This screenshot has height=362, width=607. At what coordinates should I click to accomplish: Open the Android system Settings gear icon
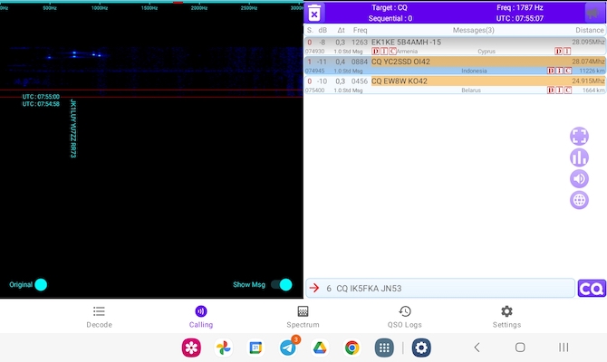click(421, 348)
